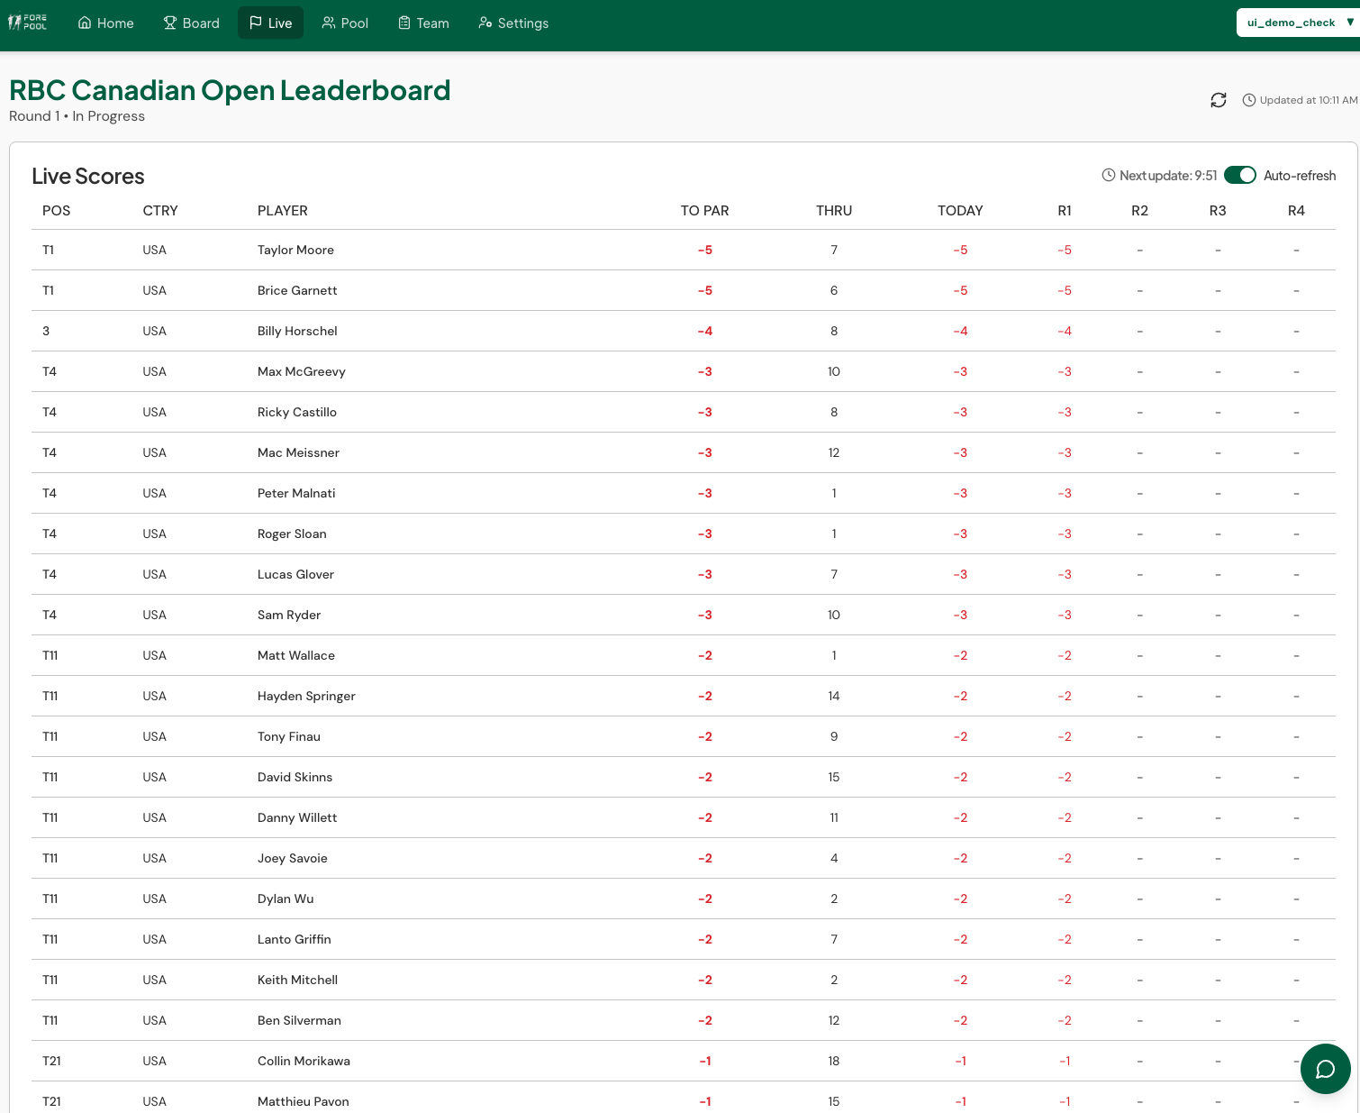The image size is (1360, 1113).
Task: Select player Keith Mitchell
Action: [297, 980]
